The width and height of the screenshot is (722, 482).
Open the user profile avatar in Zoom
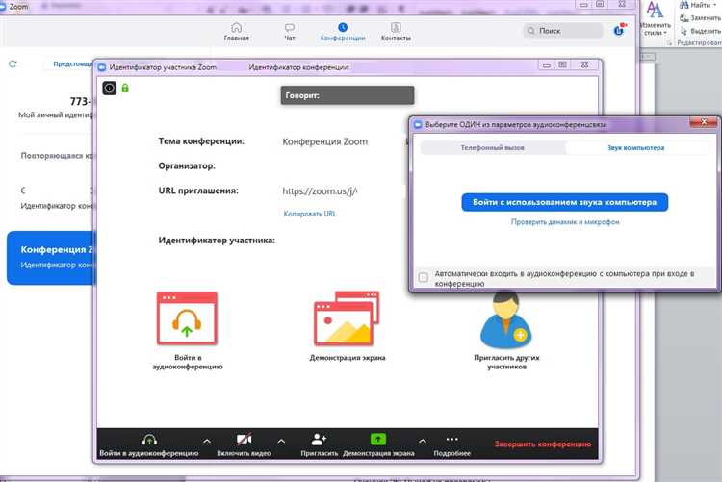pos(619,30)
